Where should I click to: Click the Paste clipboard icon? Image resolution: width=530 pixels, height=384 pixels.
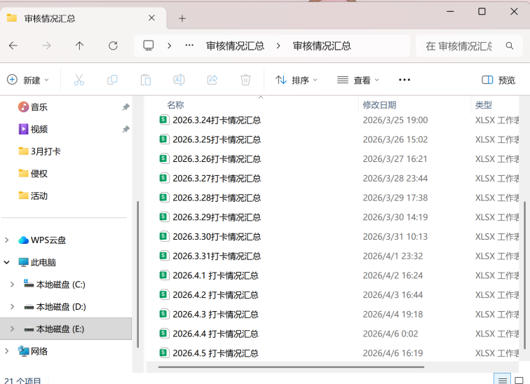[145, 80]
